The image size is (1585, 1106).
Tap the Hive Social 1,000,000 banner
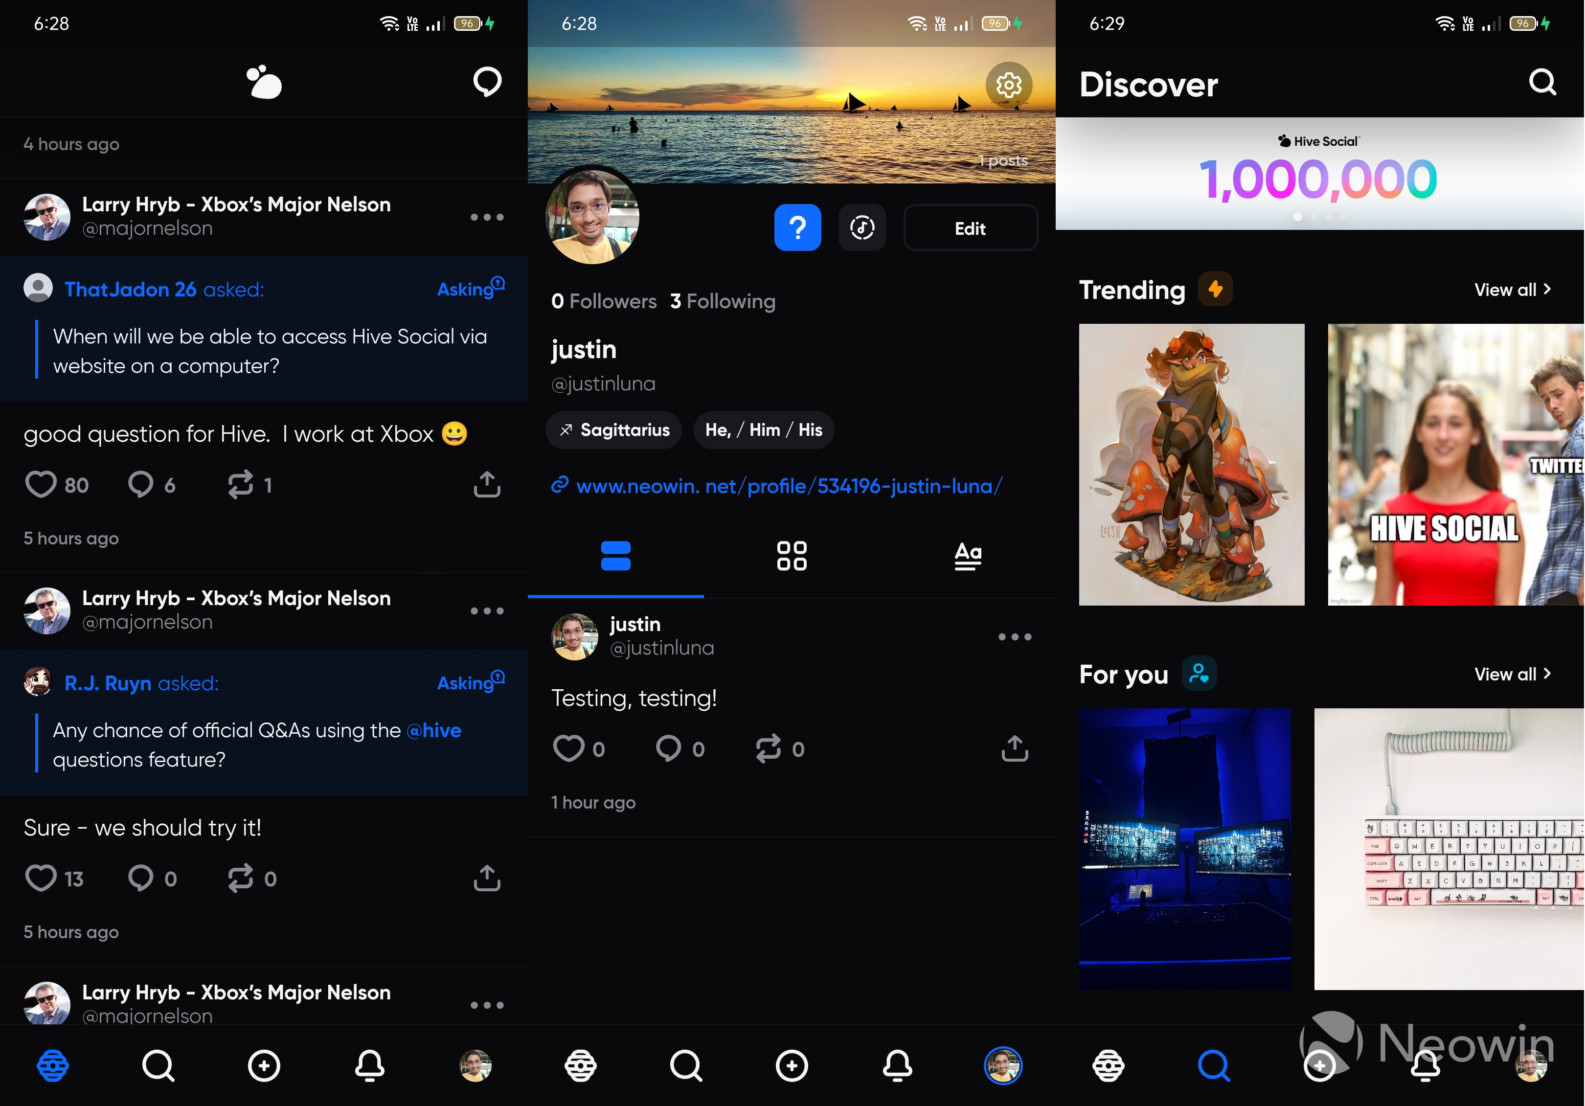click(1319, 173)
